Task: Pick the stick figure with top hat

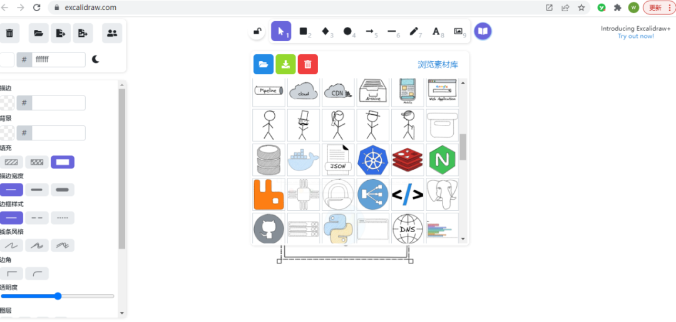Action: click(x=304, y=125)
